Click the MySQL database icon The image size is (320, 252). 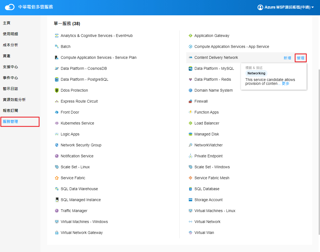(190, 68)
